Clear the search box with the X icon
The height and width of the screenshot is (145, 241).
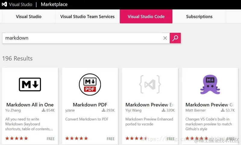(x=165, y=38)
